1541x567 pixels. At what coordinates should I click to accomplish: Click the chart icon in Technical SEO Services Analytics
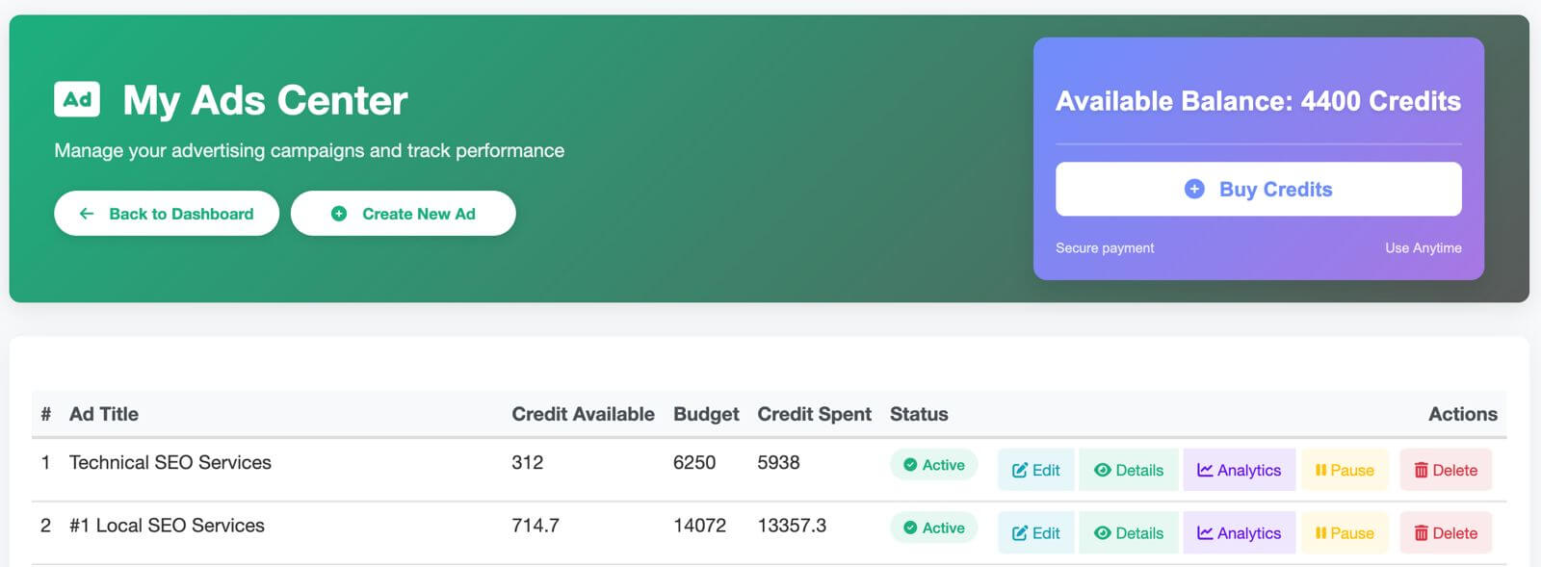click(1205, 470)
